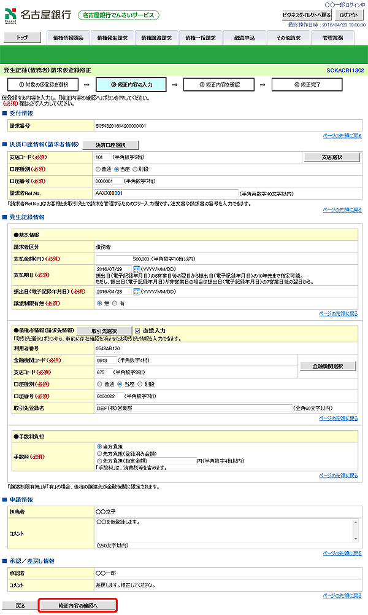Click step ④ 修正完了

307,84
